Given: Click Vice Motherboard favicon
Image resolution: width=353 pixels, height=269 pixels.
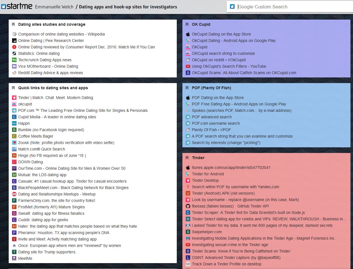Looking at the screenshot, I should (14, 66).
